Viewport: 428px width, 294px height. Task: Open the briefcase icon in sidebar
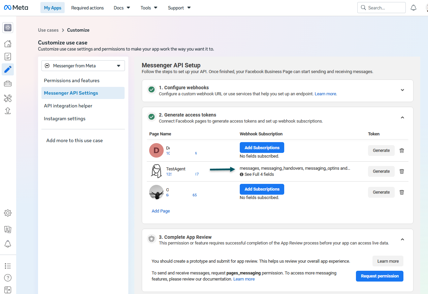pyautogui.click(x=8, y=84)
